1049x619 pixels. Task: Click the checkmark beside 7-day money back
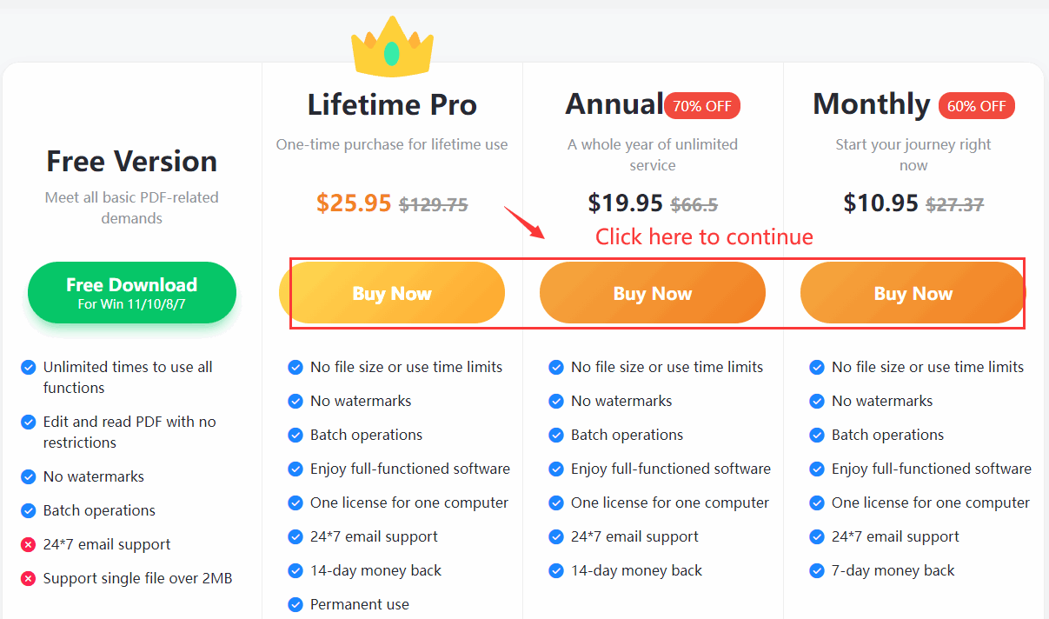(817, 571)
